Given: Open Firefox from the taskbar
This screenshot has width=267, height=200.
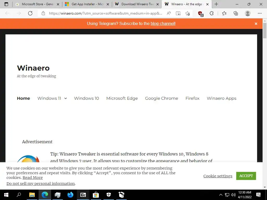Looking at the screenshot, I should (70, 195).
